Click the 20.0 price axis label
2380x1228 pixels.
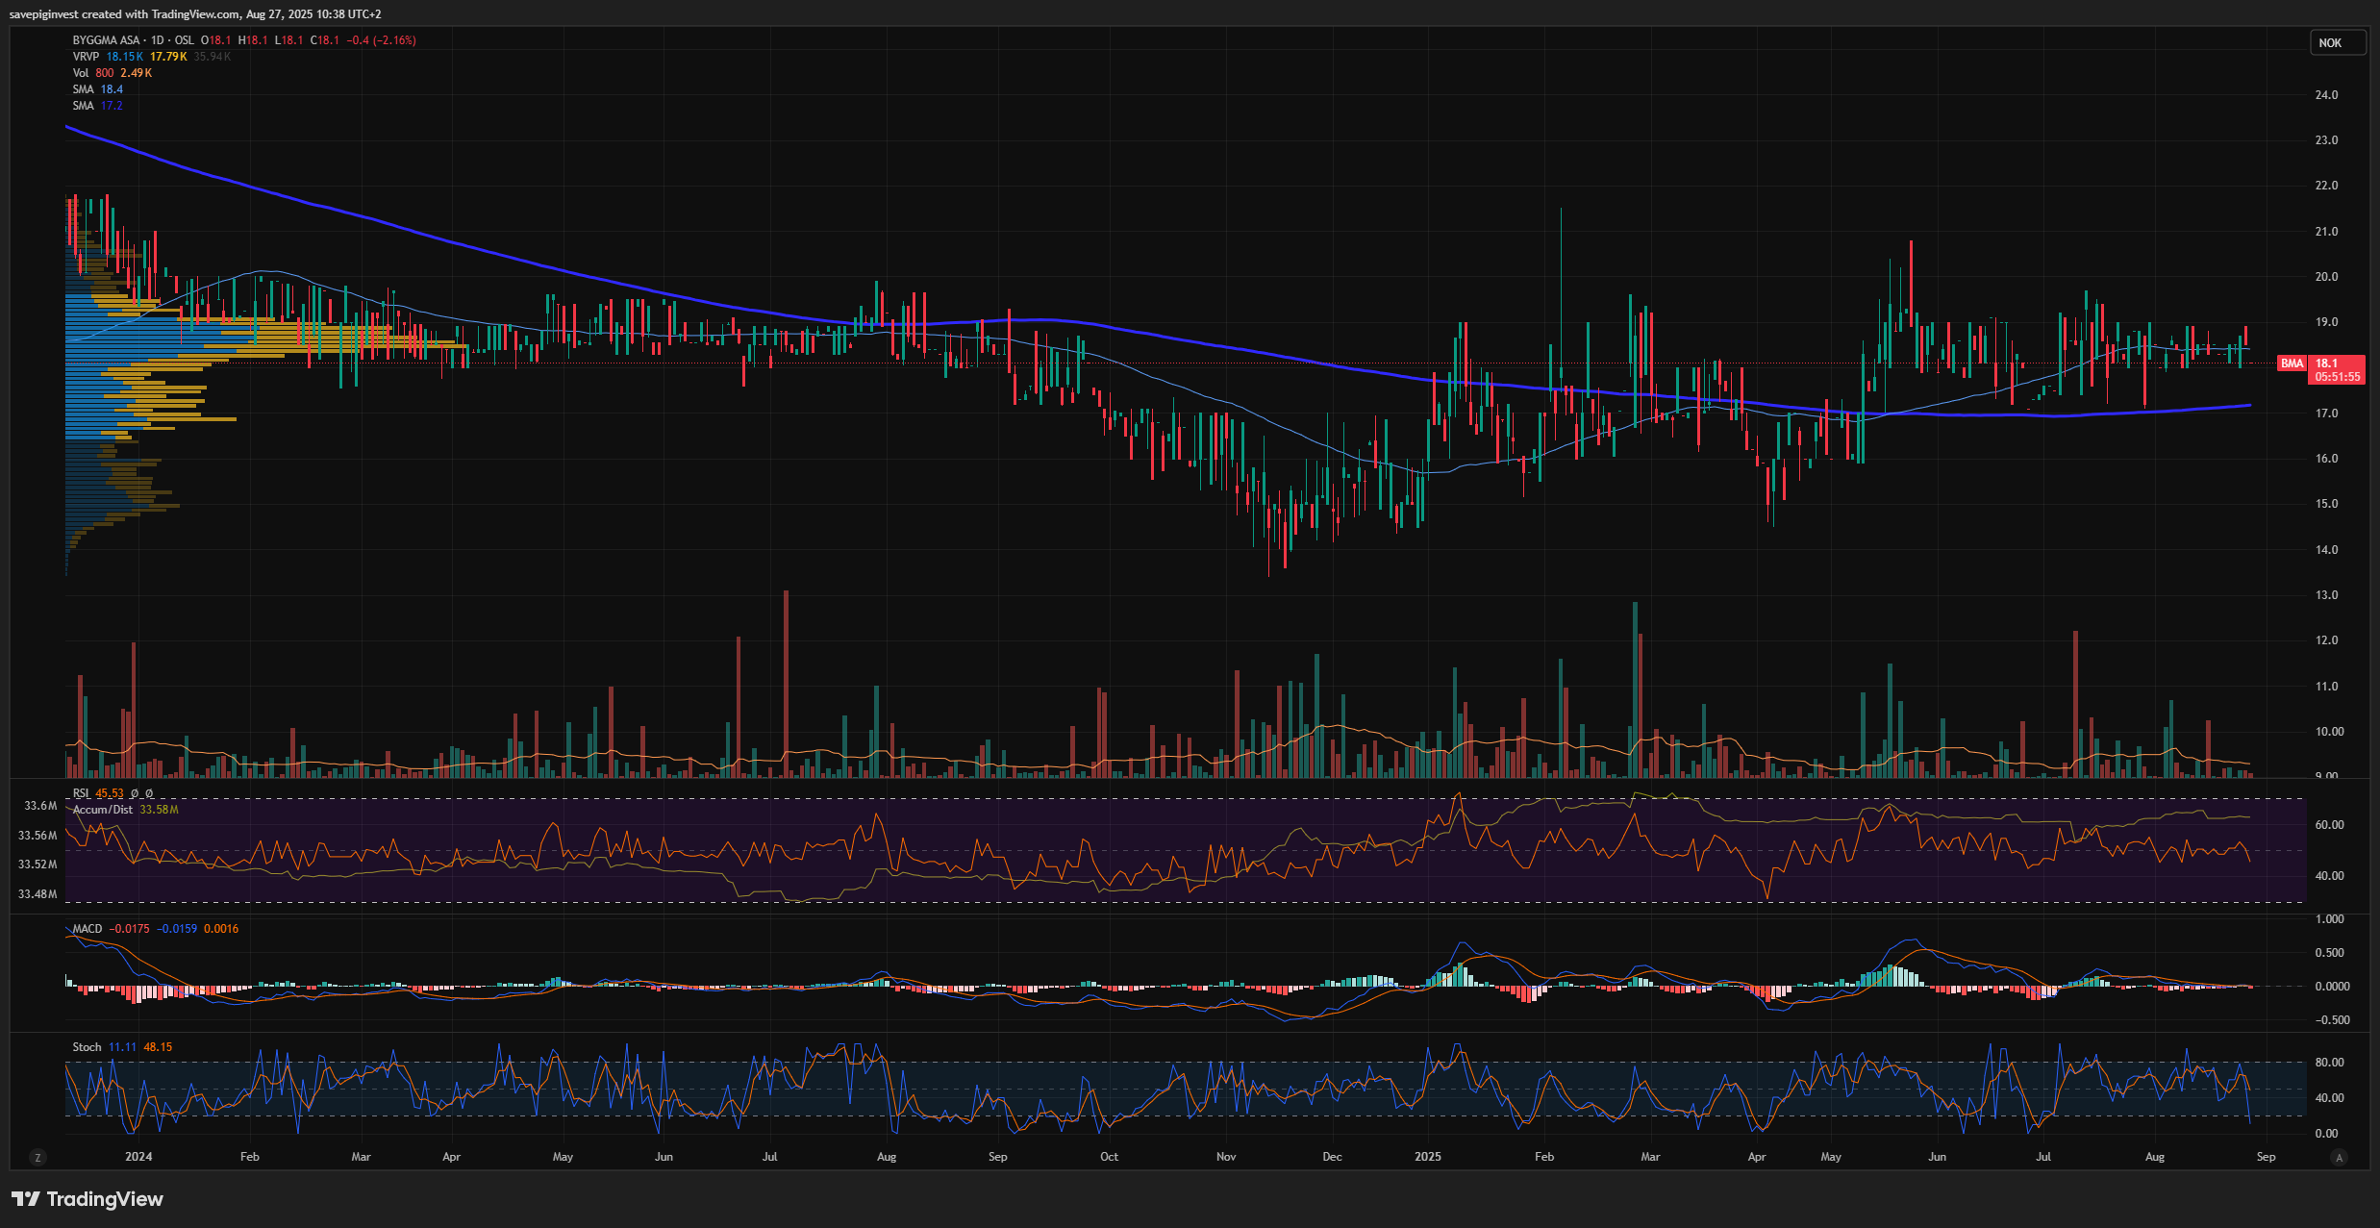(x=2326, y=277)
